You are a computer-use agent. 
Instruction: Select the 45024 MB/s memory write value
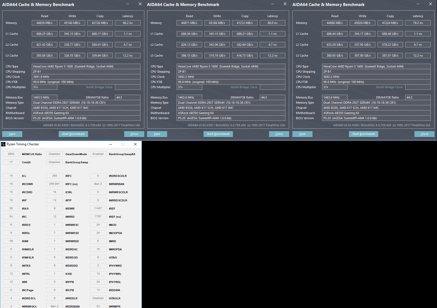pos(363,23)
